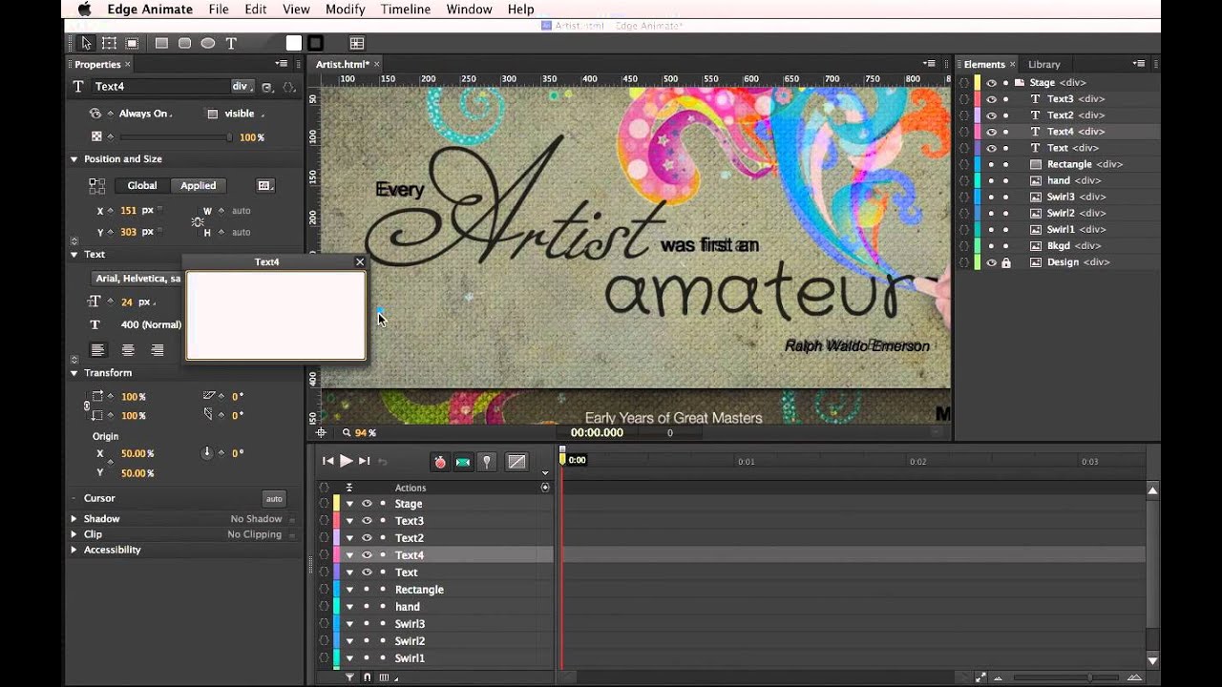Unlock the Design layer
This screenshot has height=687, width=1222.
pyautogui.click(x=1005, y=261)
